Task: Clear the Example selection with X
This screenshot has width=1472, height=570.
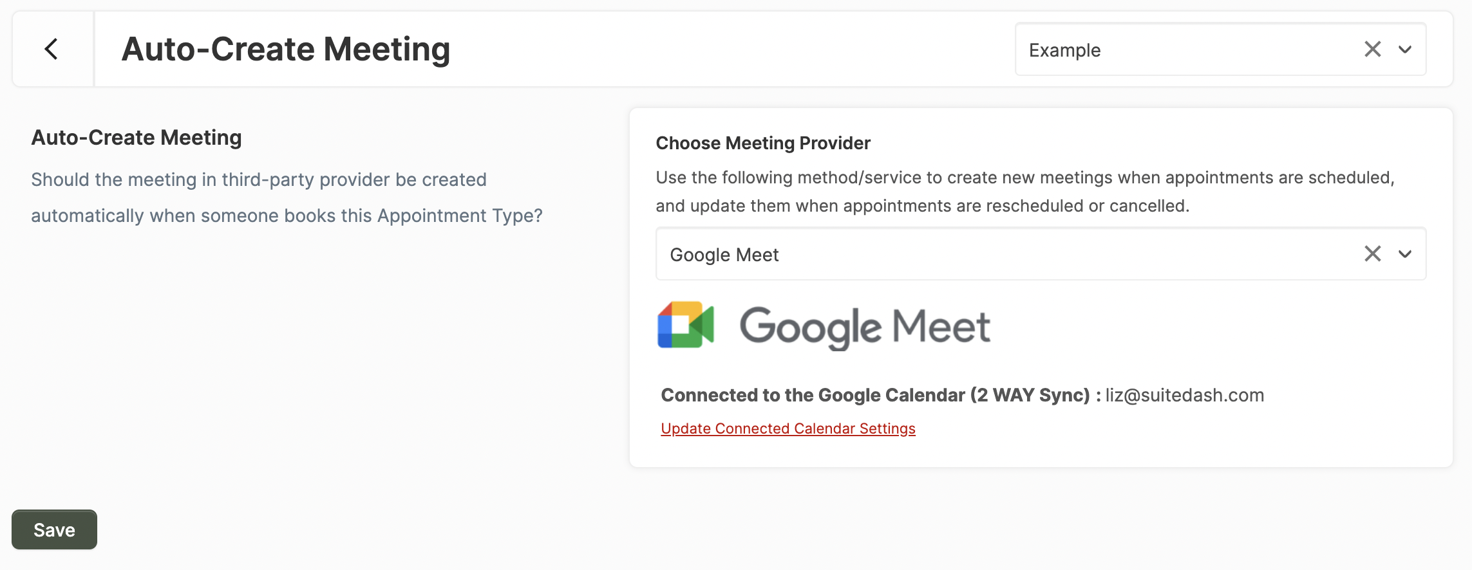Action: [1372, 50]
